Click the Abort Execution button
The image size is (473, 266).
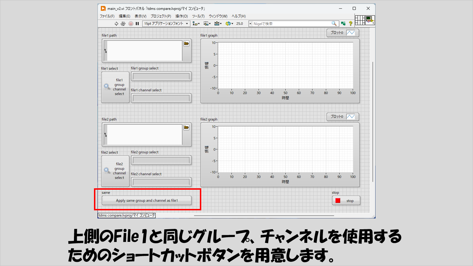coord(130,24)
